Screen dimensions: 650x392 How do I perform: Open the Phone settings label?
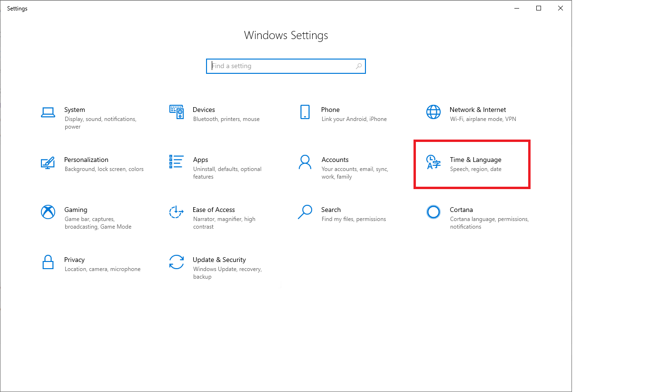[330, 110]
